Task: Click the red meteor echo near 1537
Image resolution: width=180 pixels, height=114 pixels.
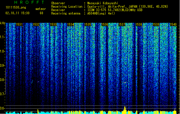Action: click(x=125, y=82)
